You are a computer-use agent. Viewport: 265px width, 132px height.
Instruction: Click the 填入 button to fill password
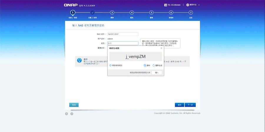157,73
